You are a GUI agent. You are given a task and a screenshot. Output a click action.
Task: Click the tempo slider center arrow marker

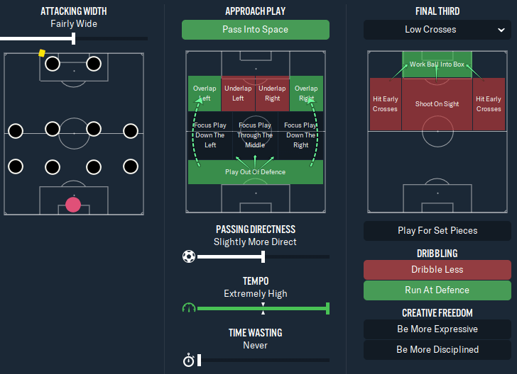[x=263, y=309]
